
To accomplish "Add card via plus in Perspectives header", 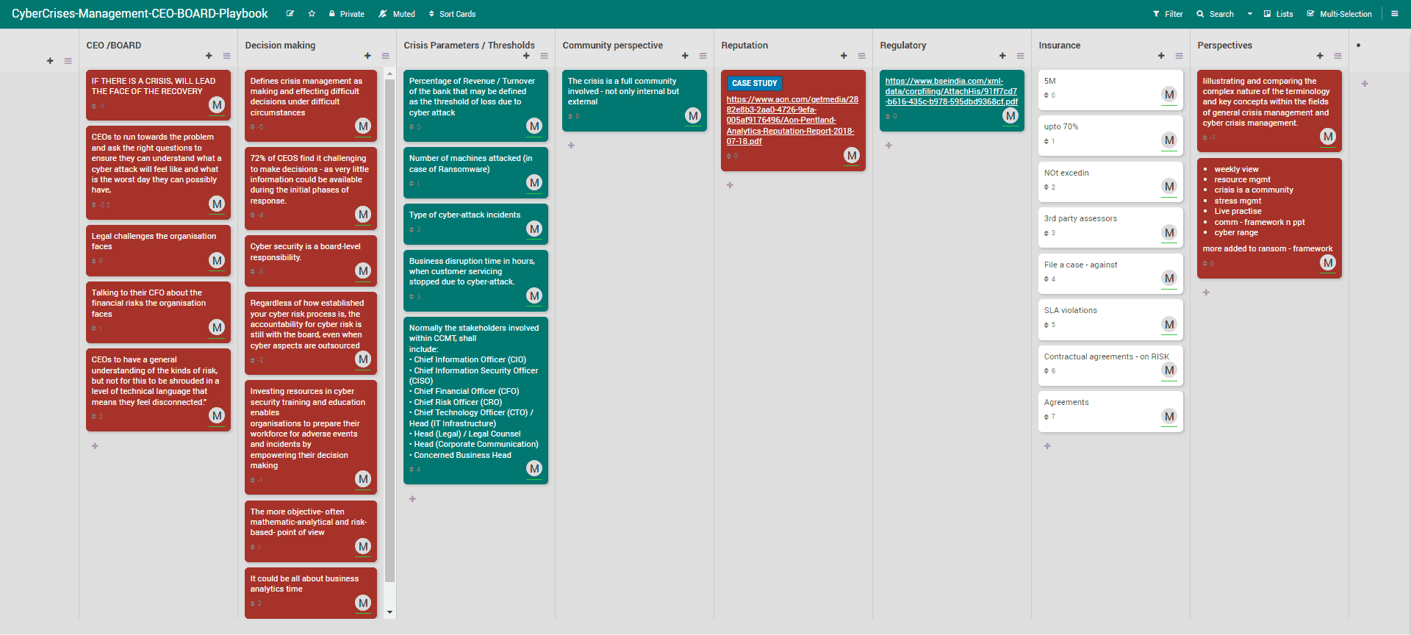I will (1320, 56).
